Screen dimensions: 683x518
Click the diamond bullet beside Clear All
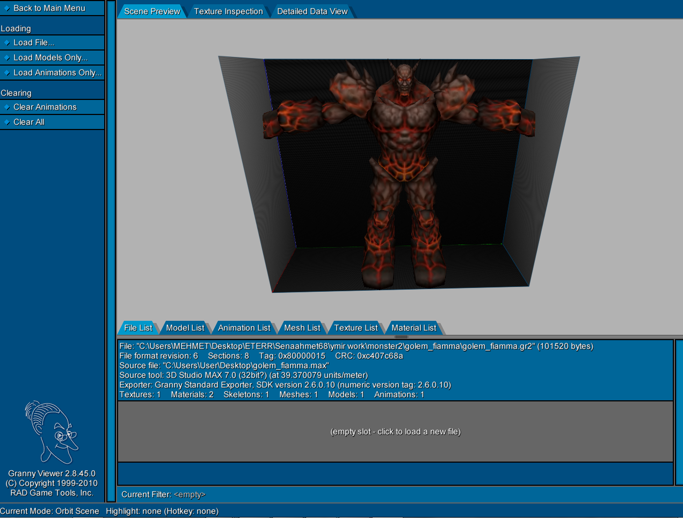tap(7, 122)
